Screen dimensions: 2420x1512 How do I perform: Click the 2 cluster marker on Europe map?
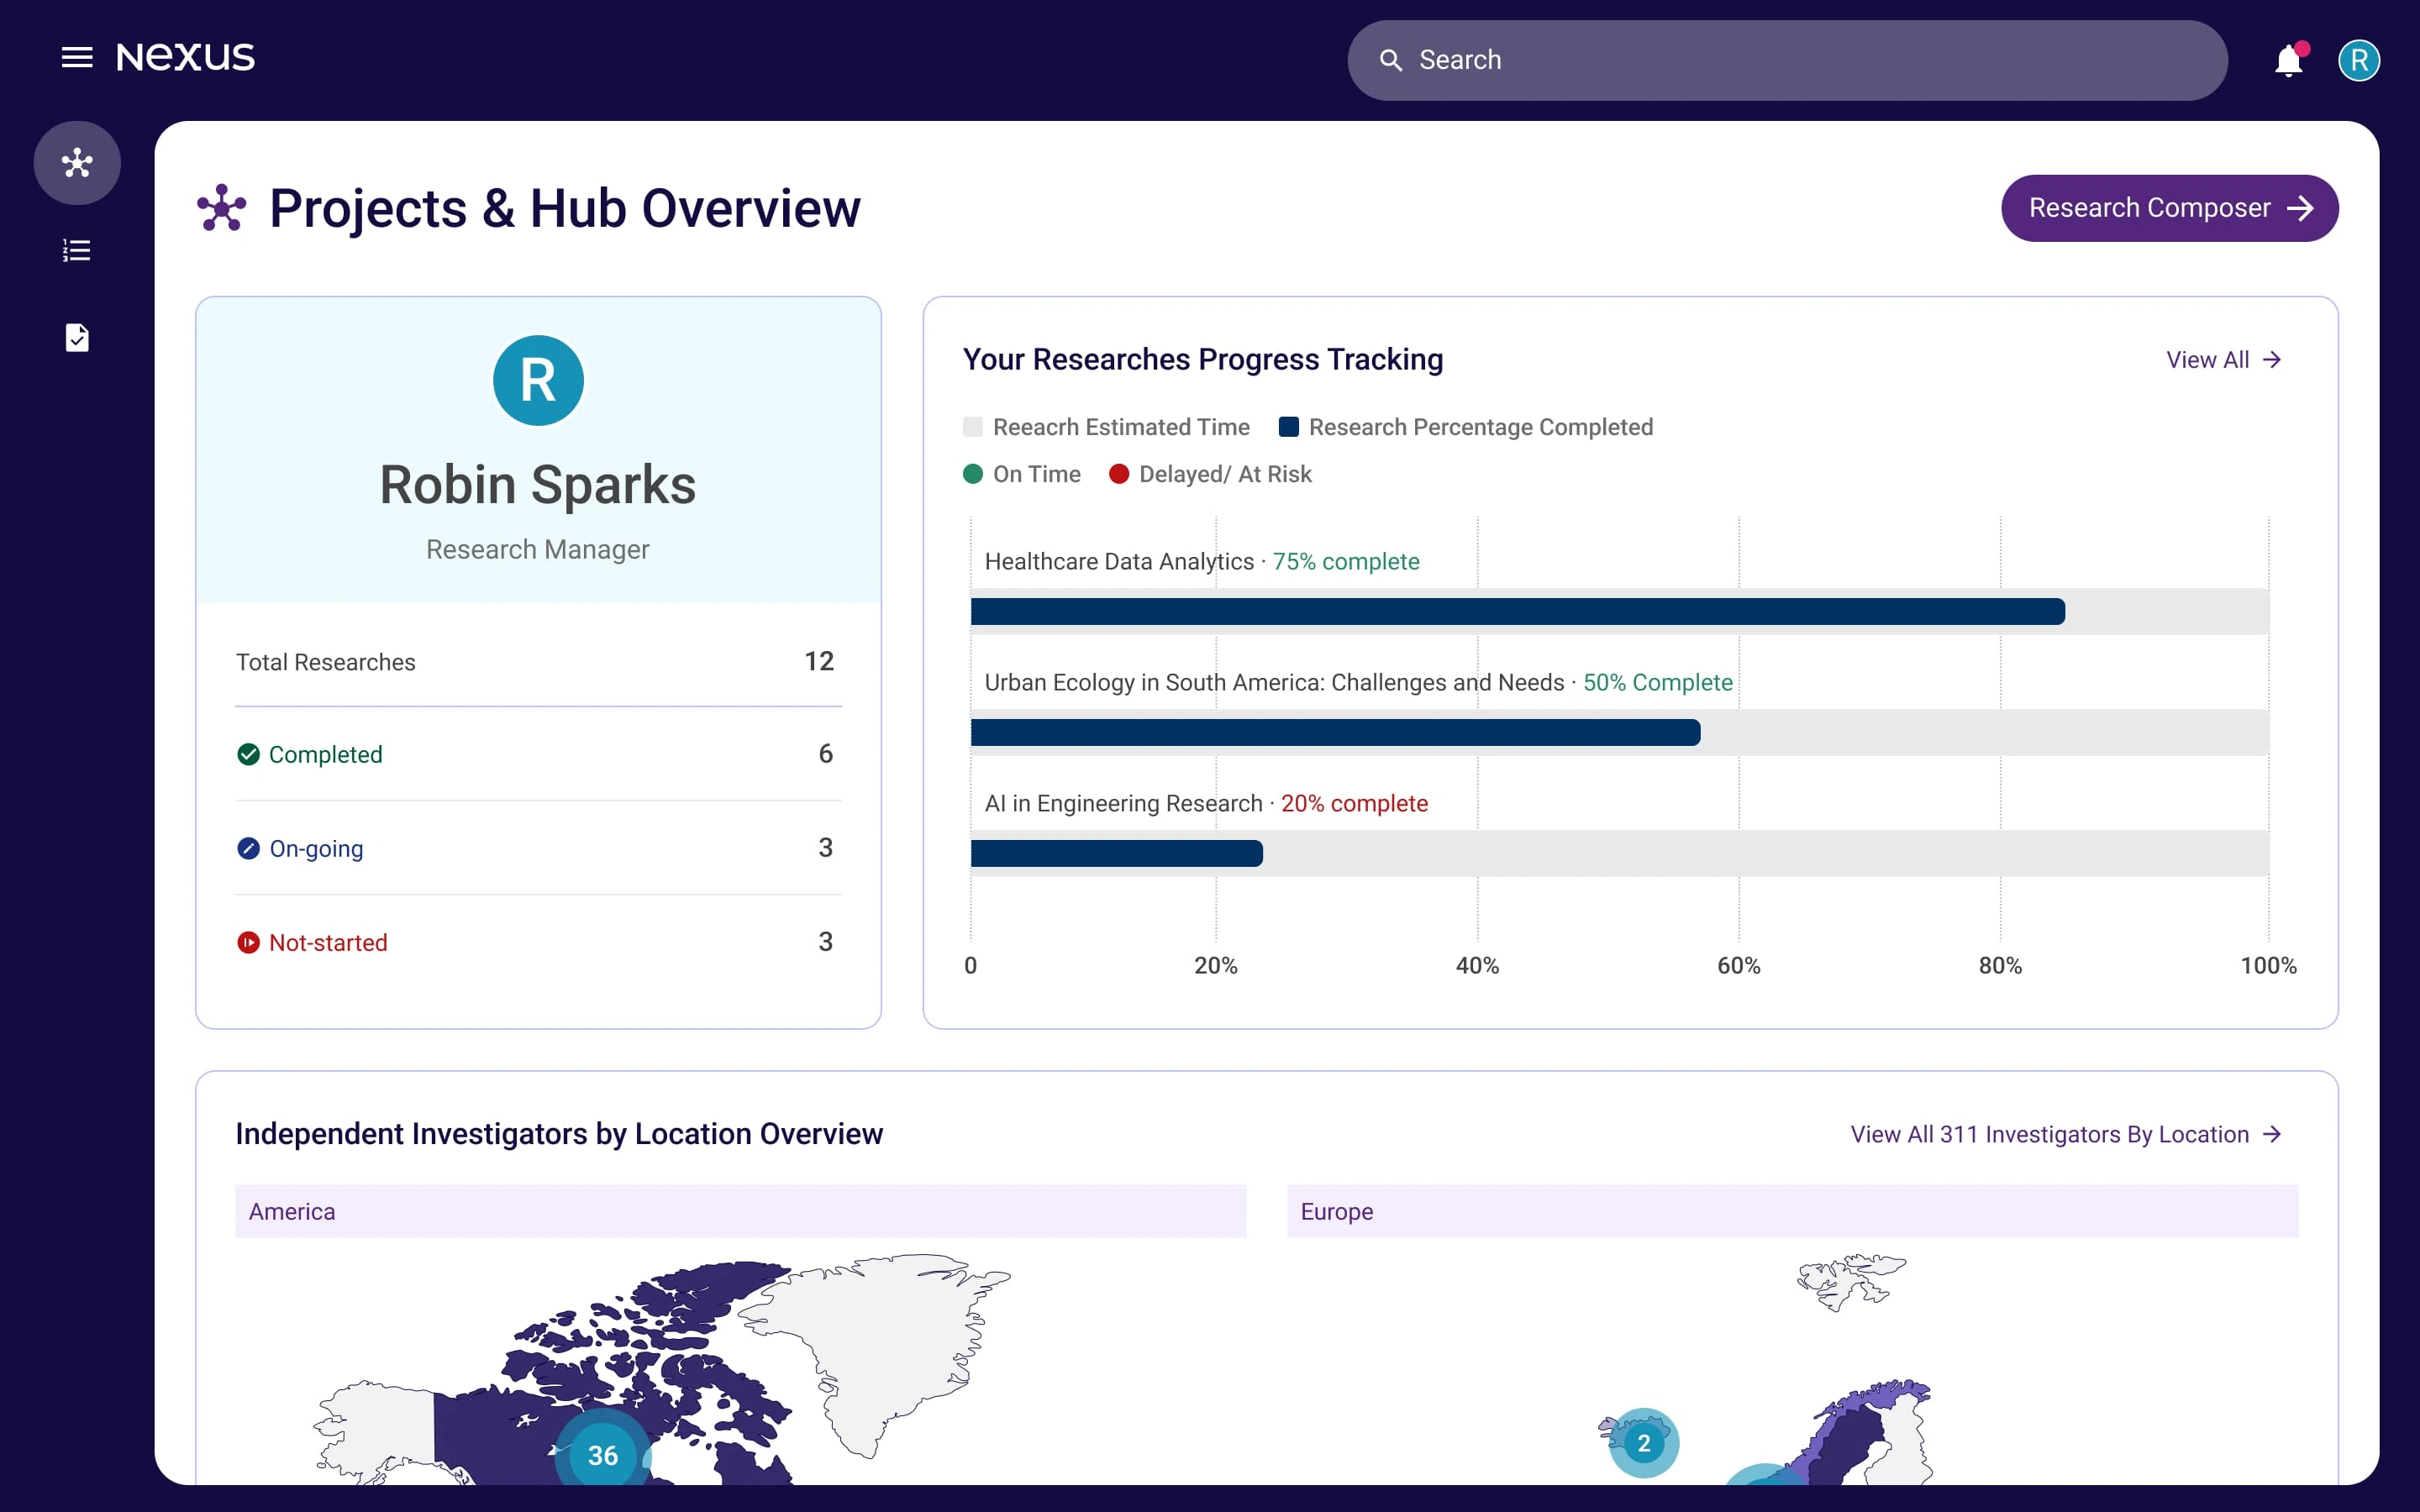coord(1643,1443)
